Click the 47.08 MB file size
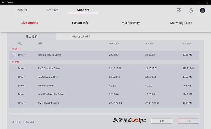This screenshot has width=211, height=129. tap(187, 103)
